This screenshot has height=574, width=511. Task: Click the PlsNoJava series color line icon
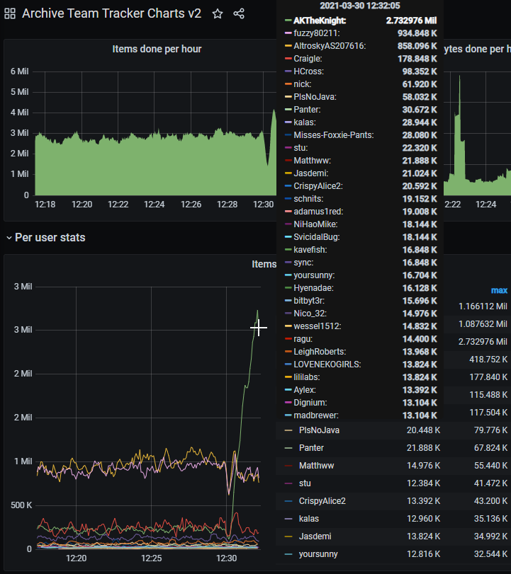coord(288,430)
